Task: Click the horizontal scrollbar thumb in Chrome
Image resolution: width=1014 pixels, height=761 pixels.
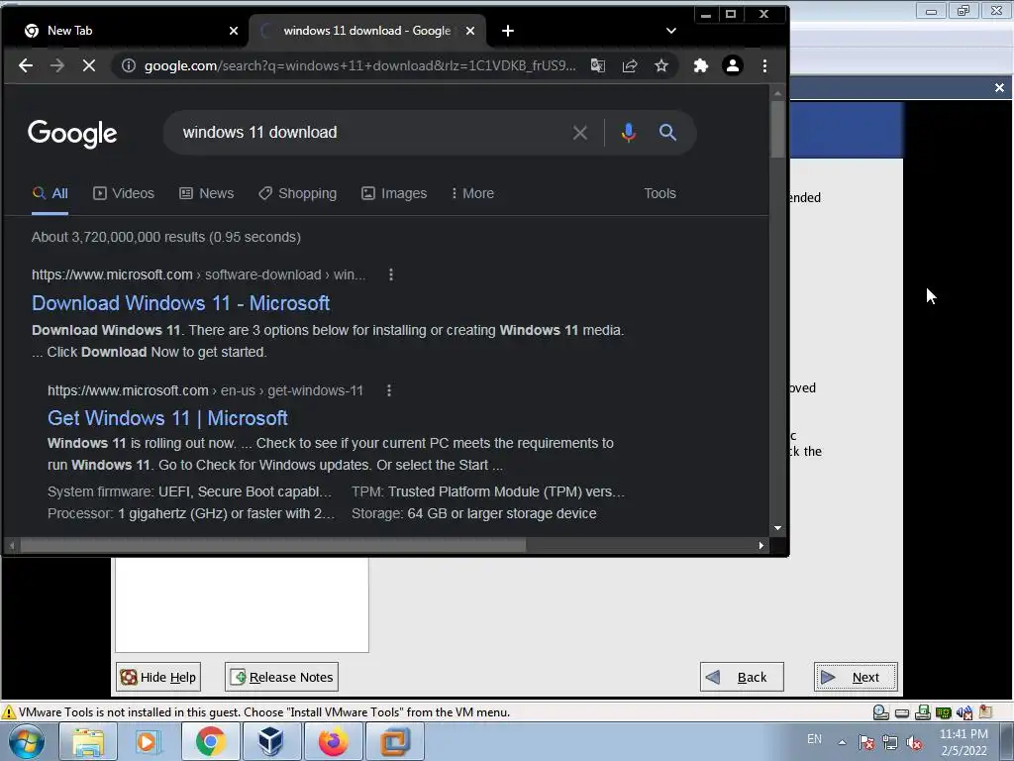Action: (273, 546)
